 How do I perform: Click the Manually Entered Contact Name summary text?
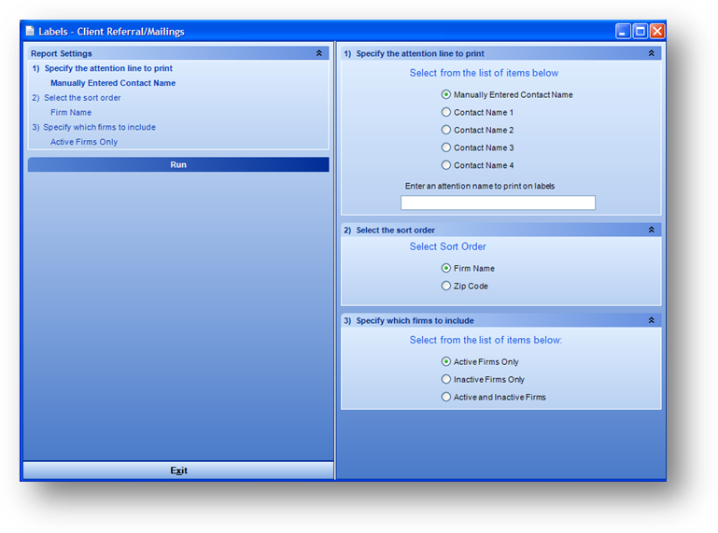113,83
